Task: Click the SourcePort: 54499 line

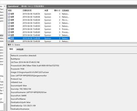Action: tap(18, 96)
